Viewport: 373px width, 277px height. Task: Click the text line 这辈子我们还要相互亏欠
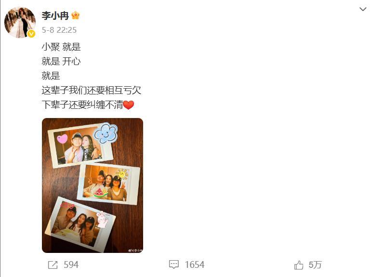(92, 91)
